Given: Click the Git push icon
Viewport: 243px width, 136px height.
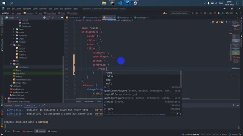Looking at the screenshot, I should click(x=223, y=13).
